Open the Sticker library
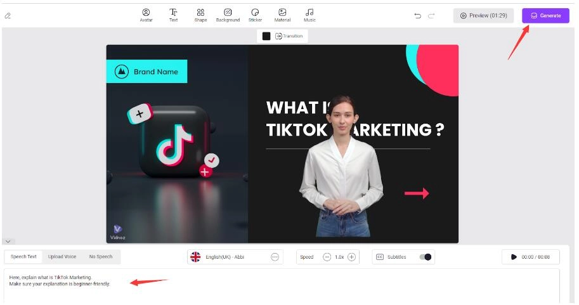The width and height of the screenshot is (579, 305). (x=255, y=15)
